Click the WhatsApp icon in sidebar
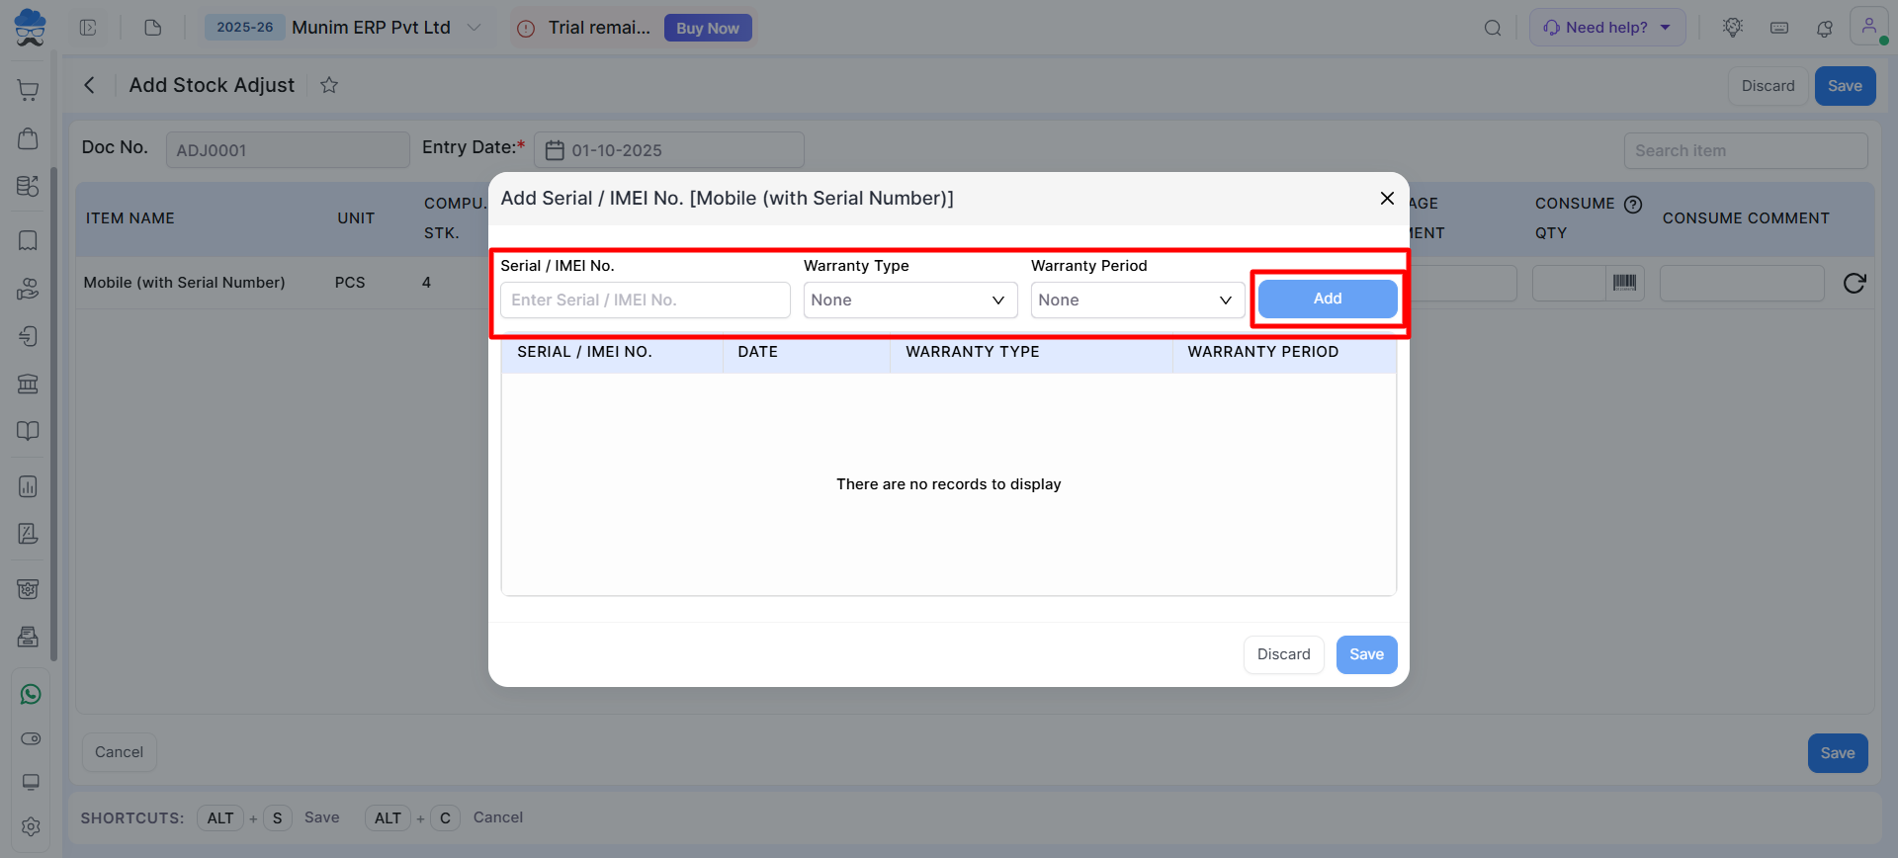This screenshot has width=1898, height=858. 30,695
